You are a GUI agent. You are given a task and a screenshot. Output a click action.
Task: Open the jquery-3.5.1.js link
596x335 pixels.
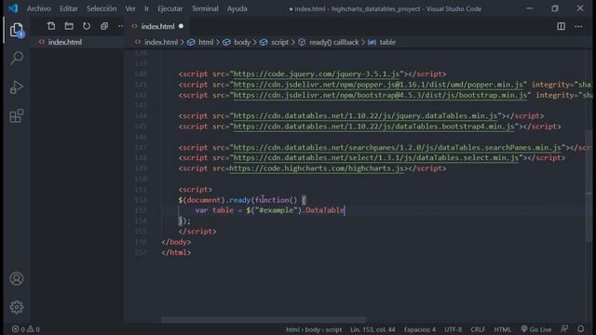(x=317, y=74)
